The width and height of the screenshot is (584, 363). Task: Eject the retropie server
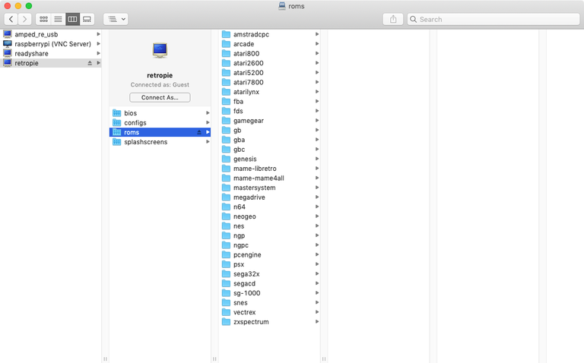(x=90, y=64)
